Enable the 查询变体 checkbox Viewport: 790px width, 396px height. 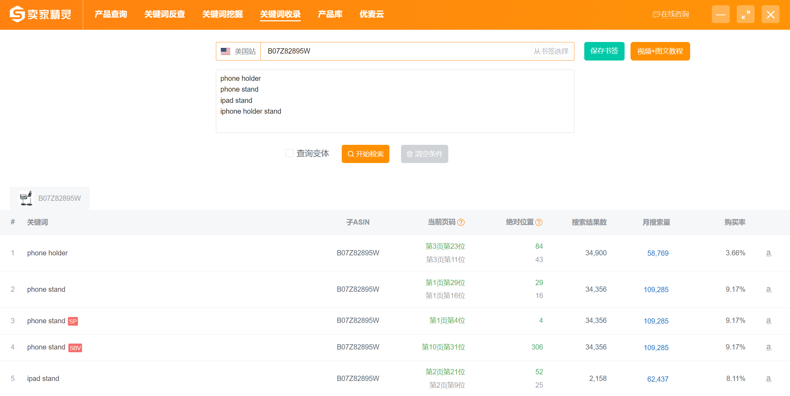(290, 153)
